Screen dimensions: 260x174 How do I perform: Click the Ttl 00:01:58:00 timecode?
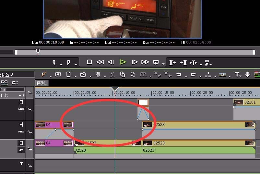pyautogui.click(x=196, y=42)
